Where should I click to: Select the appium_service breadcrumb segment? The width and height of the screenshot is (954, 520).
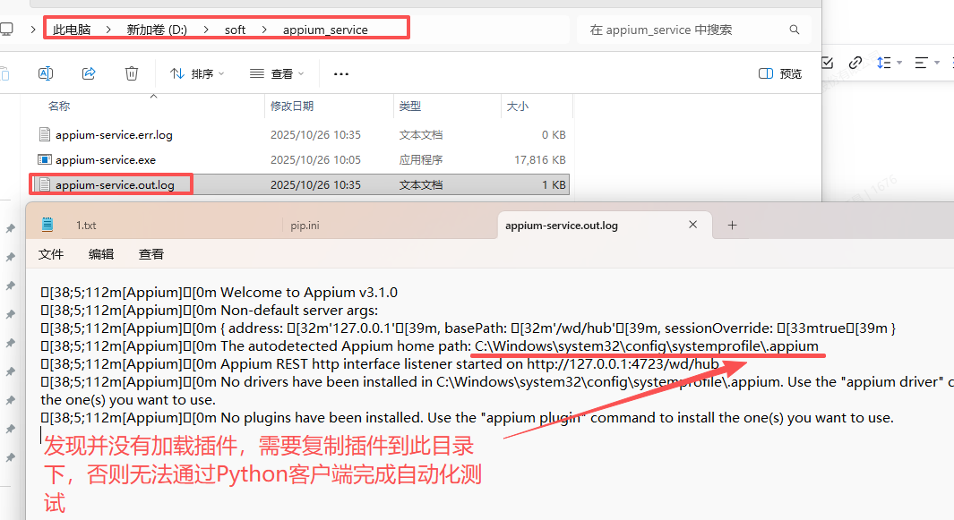(x=325, y=30)
